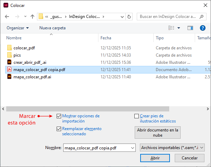
Task: Select the colocar_pdf folder name
Action: (x=24, y=48)
